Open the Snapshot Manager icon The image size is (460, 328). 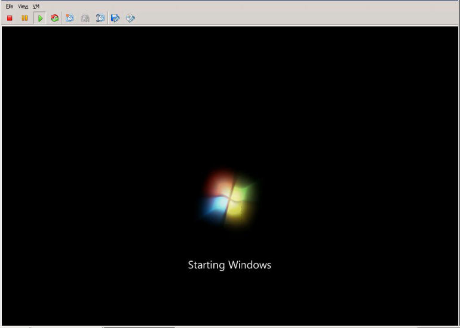point(100,18)
